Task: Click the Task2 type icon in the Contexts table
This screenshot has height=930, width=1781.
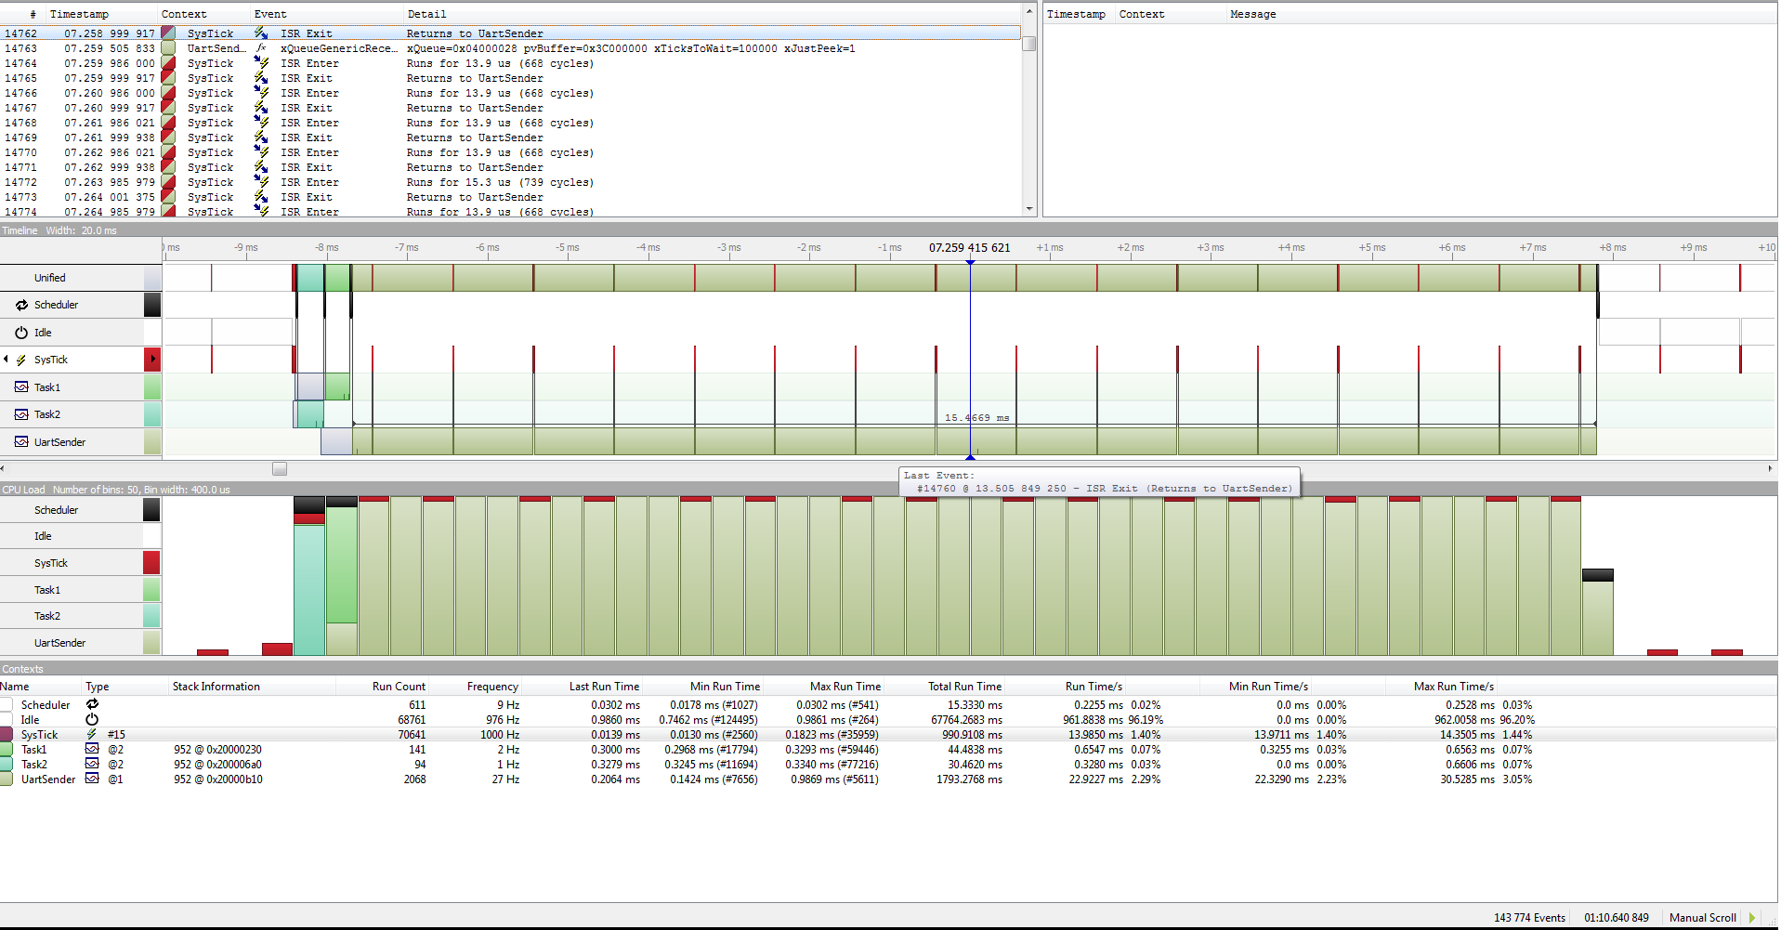Action: coord(92,765)
